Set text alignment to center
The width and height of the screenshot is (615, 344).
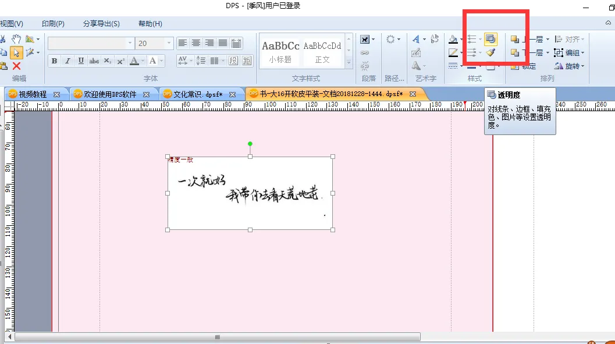[x=195, y=43]
